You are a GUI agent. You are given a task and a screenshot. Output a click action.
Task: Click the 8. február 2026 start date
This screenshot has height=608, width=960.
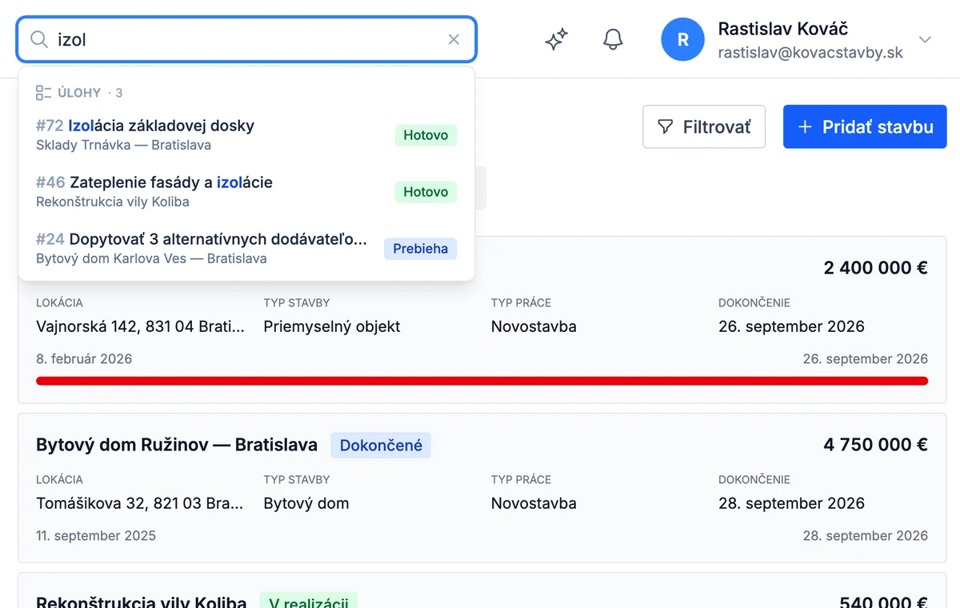[x=84, y=358]
